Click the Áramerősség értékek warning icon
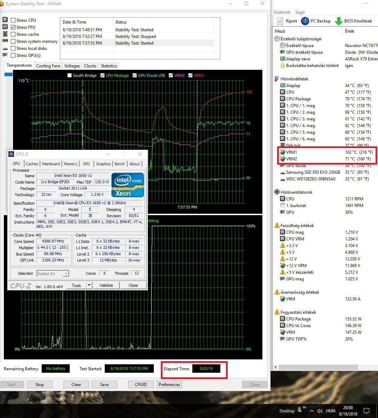Screen dimensions: 378x418 coord(277,292)
